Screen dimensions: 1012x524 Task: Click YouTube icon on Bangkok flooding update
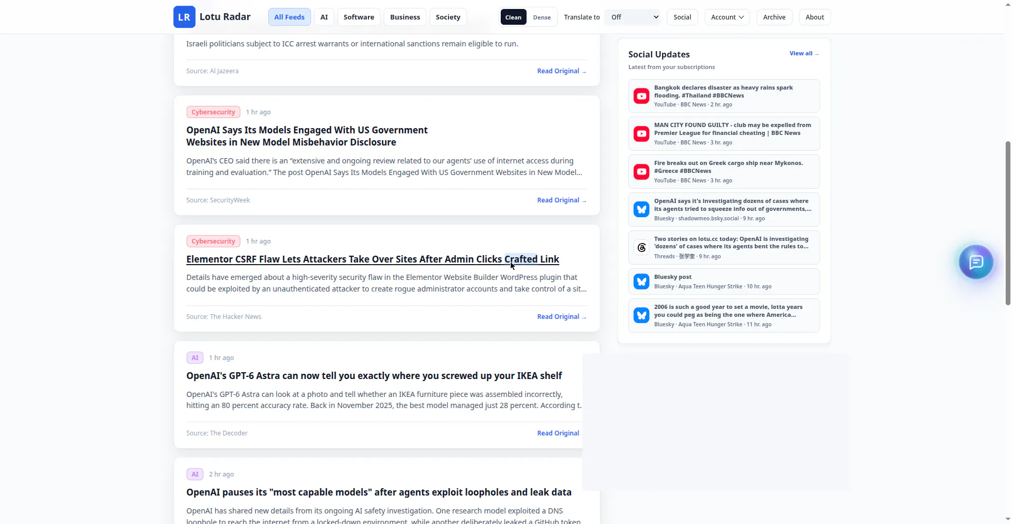(x=641, y=96)
